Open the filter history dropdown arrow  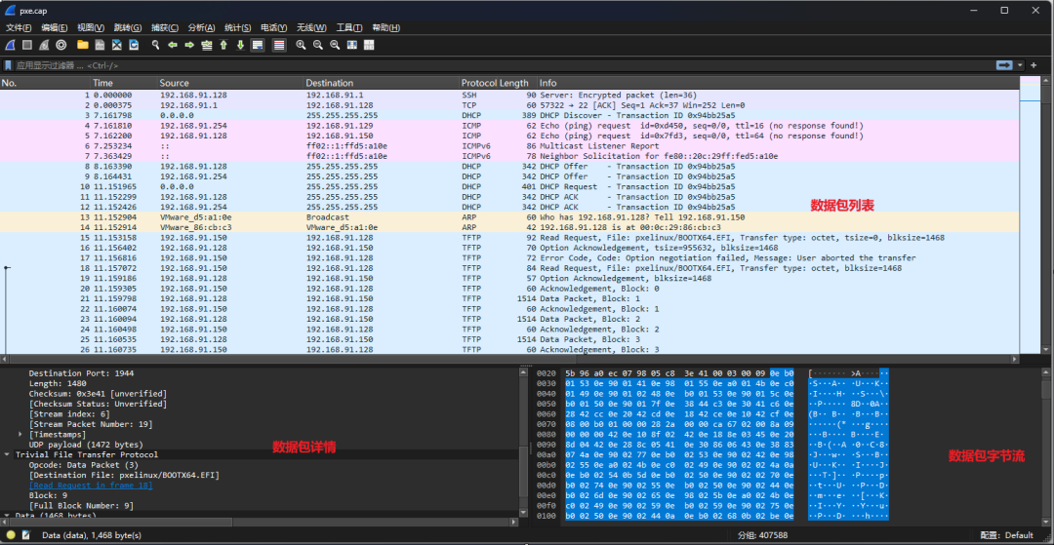pyautogui.click(x=1020, y=64)
